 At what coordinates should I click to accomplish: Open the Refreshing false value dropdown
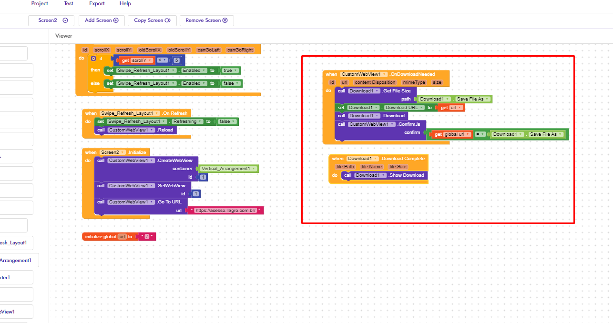(x=233, y=121)
